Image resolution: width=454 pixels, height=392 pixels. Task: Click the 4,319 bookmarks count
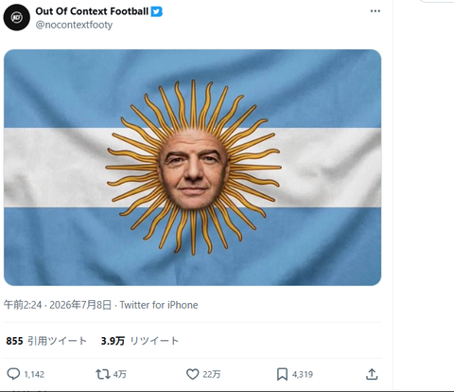pyautogui.click(x=303, y=375)
